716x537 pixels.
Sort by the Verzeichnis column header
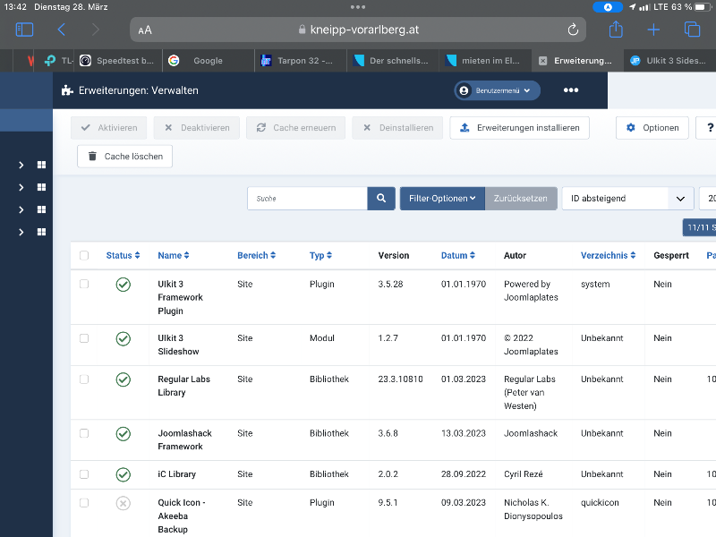click(x=609, y=255)
